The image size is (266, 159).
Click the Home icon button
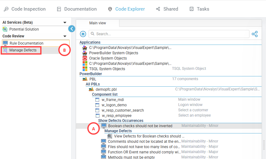point(83,34)
